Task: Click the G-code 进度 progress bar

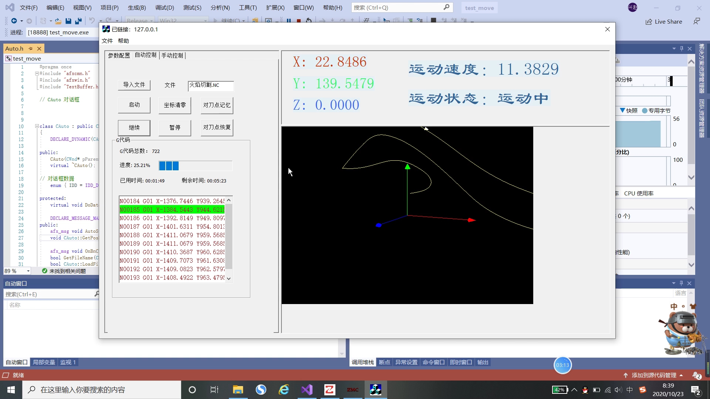Action: pos(195,166)
